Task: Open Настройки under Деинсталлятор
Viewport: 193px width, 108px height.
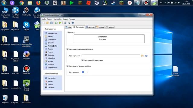Action: click(50, 78)
